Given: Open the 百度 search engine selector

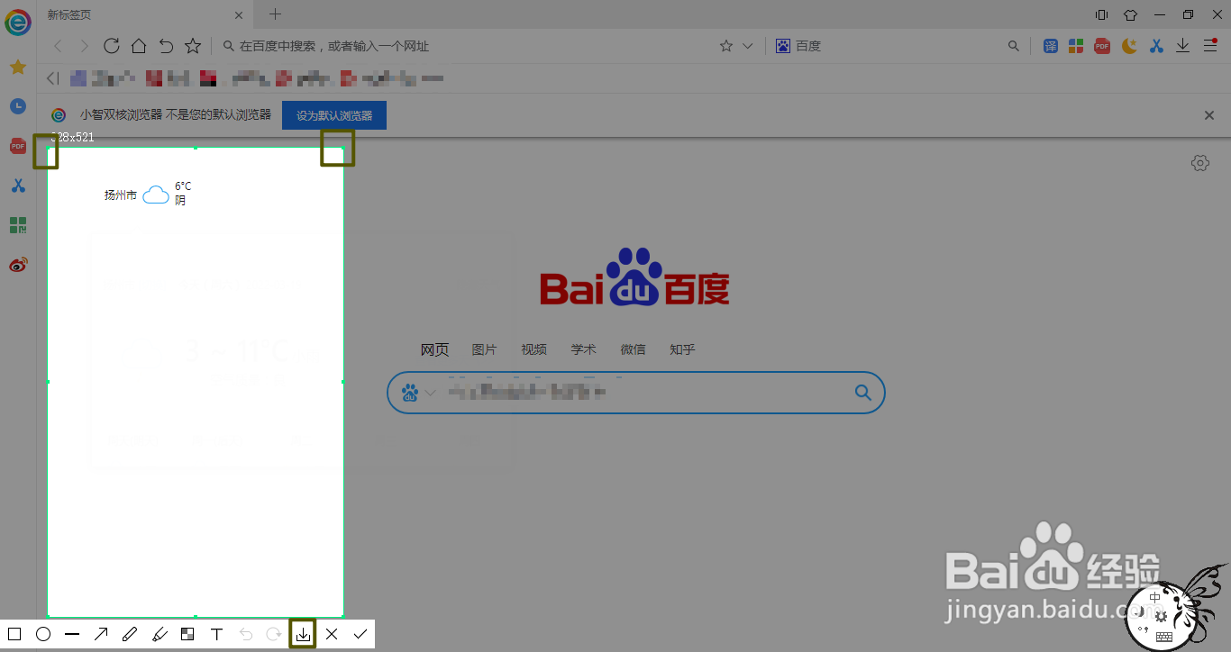Looking at the screenshot, I should point(798,46).
